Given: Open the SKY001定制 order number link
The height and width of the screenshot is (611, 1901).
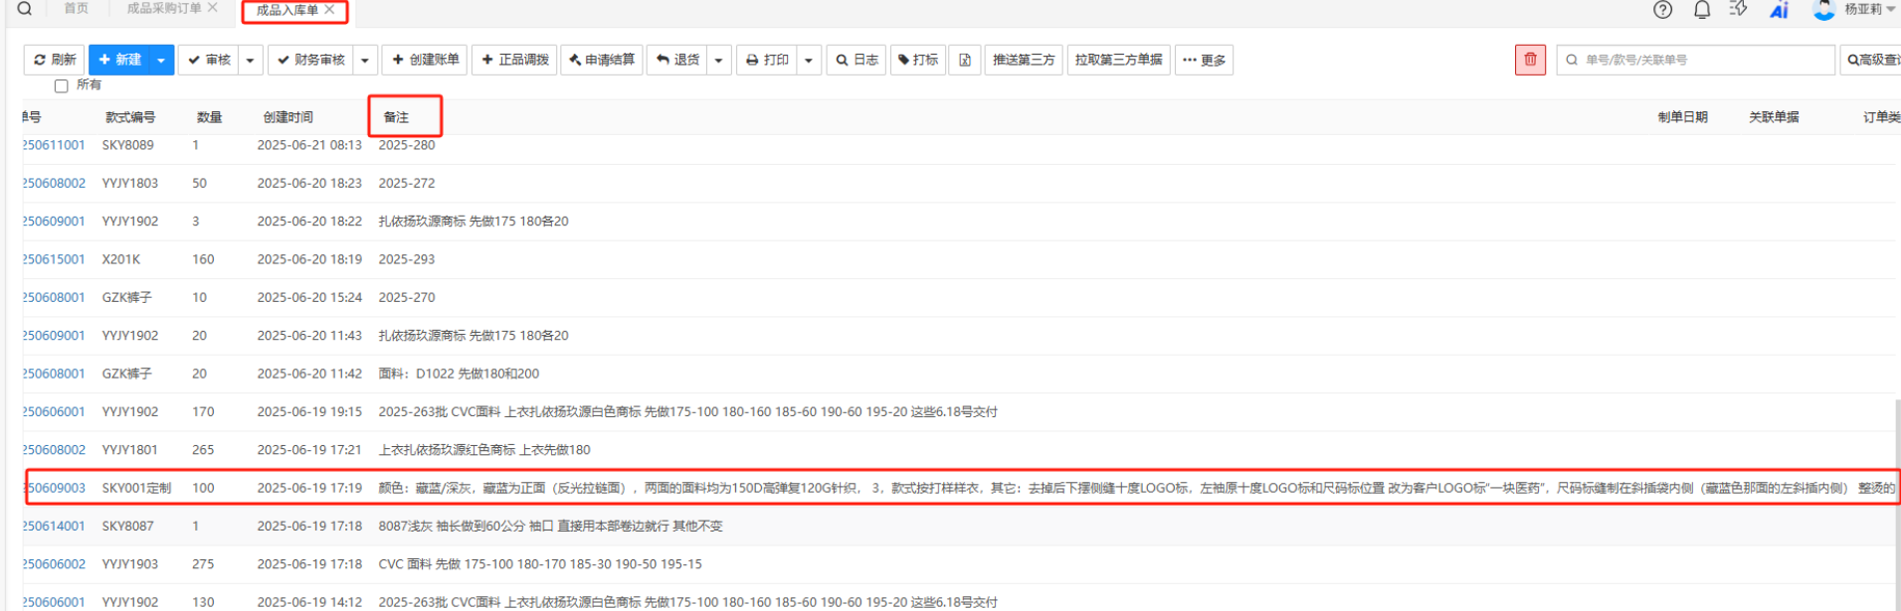Looking at the screenshot, I should pos(55,488).
